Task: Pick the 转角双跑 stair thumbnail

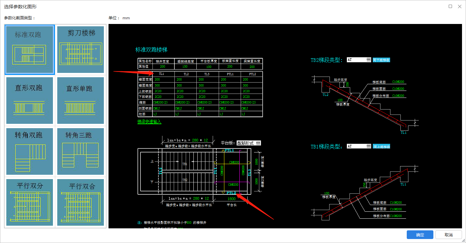Action: [30, 151]
